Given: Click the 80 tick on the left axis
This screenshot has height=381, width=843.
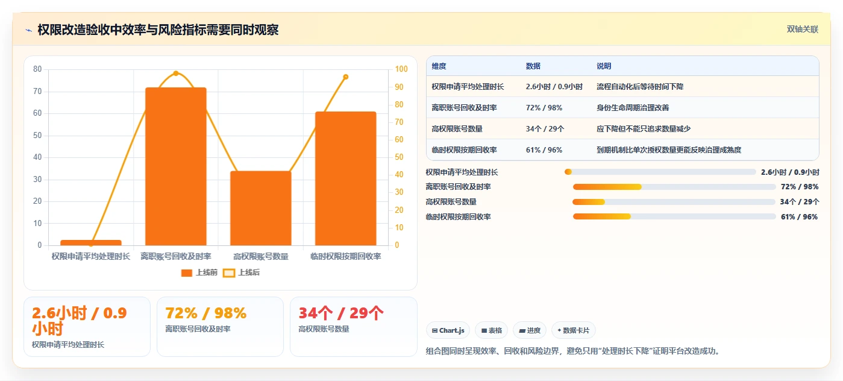Looking at the screenshot, I should click(x=38, y=69).
